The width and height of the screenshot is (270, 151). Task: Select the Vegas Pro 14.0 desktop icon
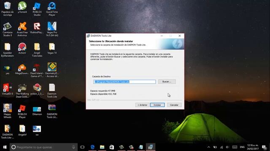(x=52, y=29)
